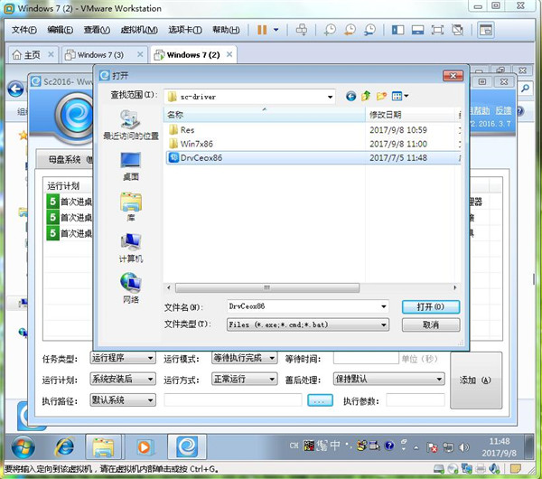Pause the virtual machine with pause icon
Image resolution: width=542 pixels, height=479 pixels.
click(262, 30)
